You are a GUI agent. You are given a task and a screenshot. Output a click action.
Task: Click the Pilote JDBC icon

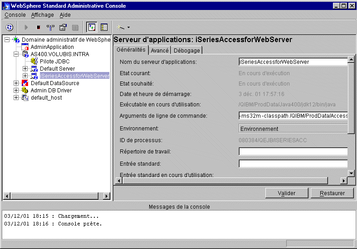click(x=34, y=61)
